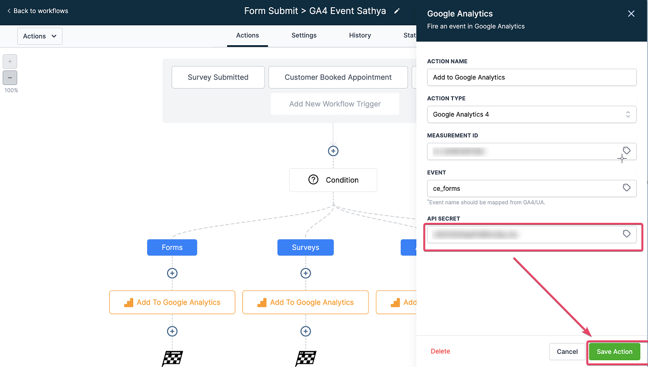Select the Surveys branch label
648x367 pixels.
306,247
